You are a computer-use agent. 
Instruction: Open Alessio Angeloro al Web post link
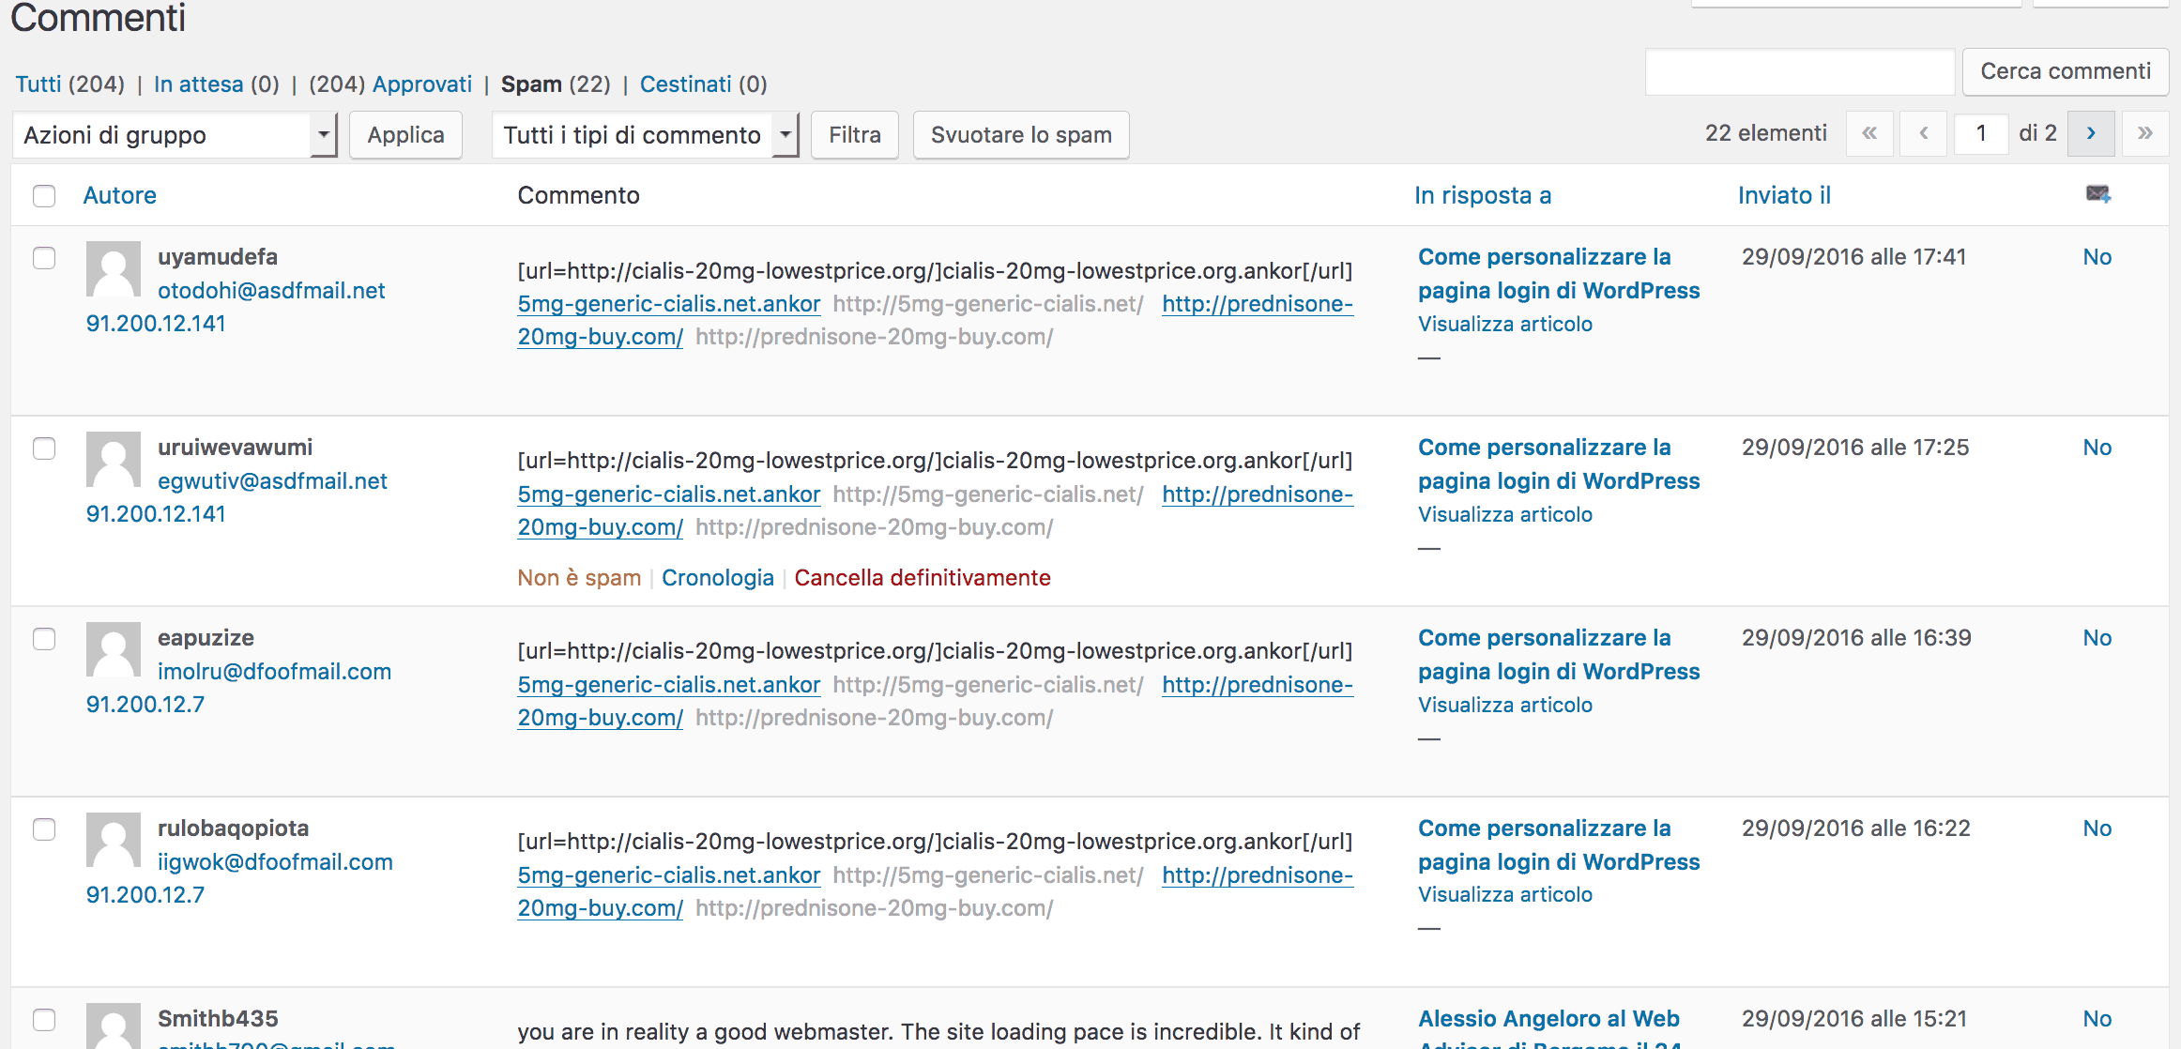point(1549,1029)
